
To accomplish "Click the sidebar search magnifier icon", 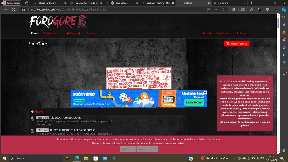I will coord(284,17).
